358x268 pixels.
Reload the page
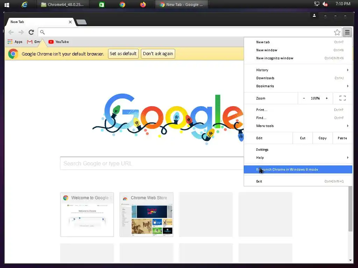pyautogui.click(x=31, y=32)
